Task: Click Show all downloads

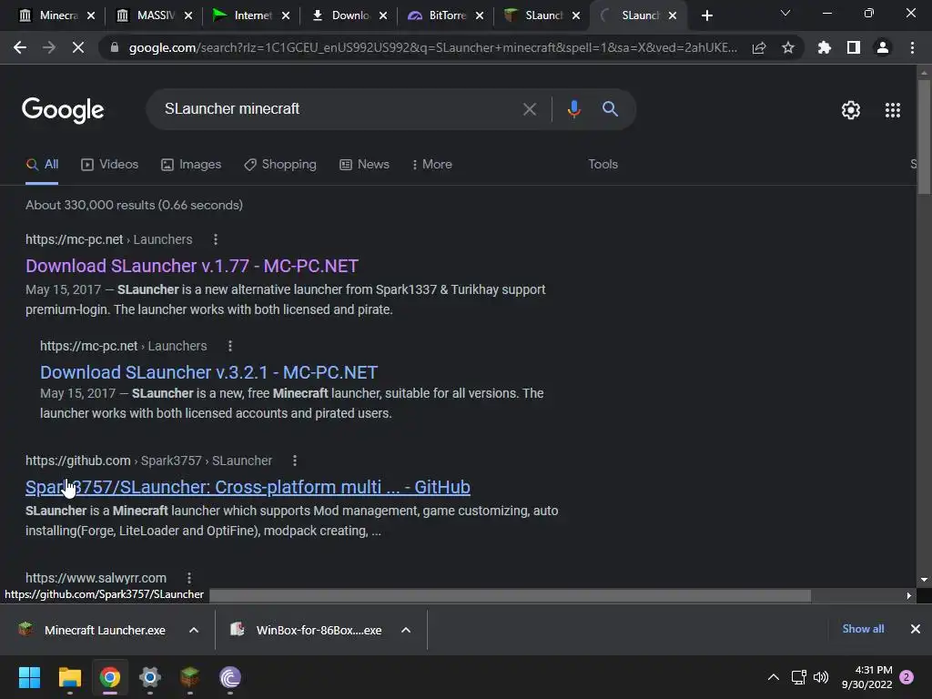Action: (863, 629)
